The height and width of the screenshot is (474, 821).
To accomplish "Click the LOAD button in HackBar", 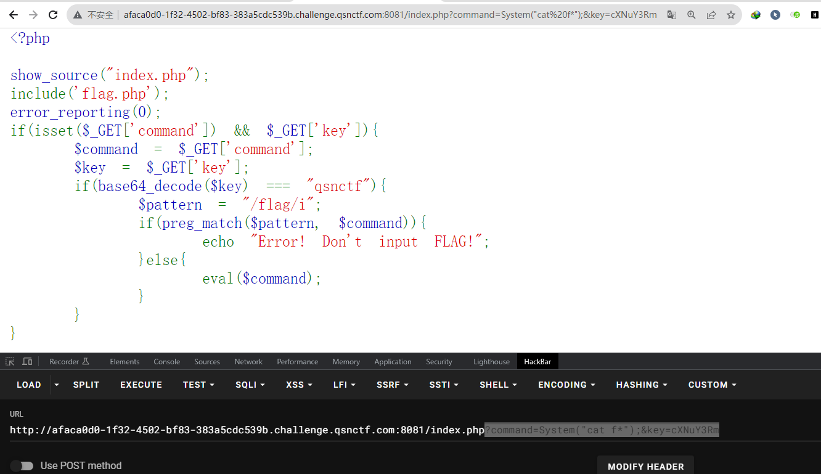I will 29,385.
